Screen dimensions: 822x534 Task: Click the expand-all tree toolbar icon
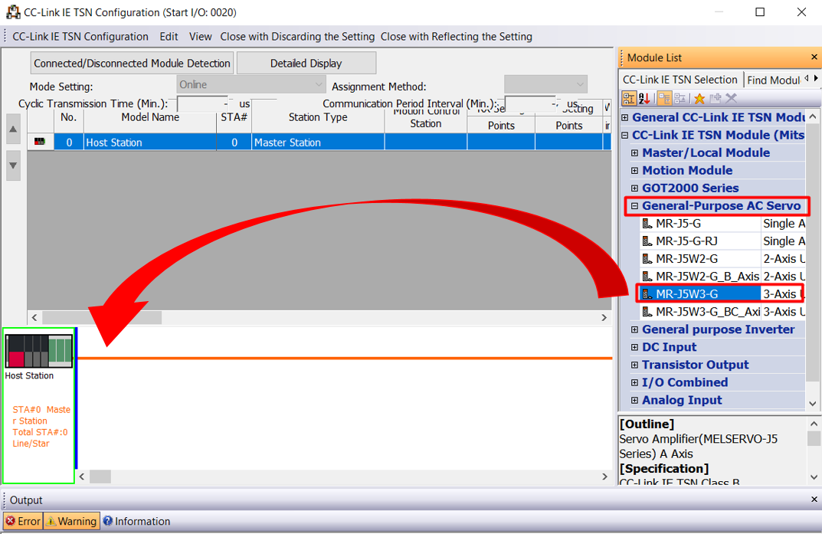point(664,98)
